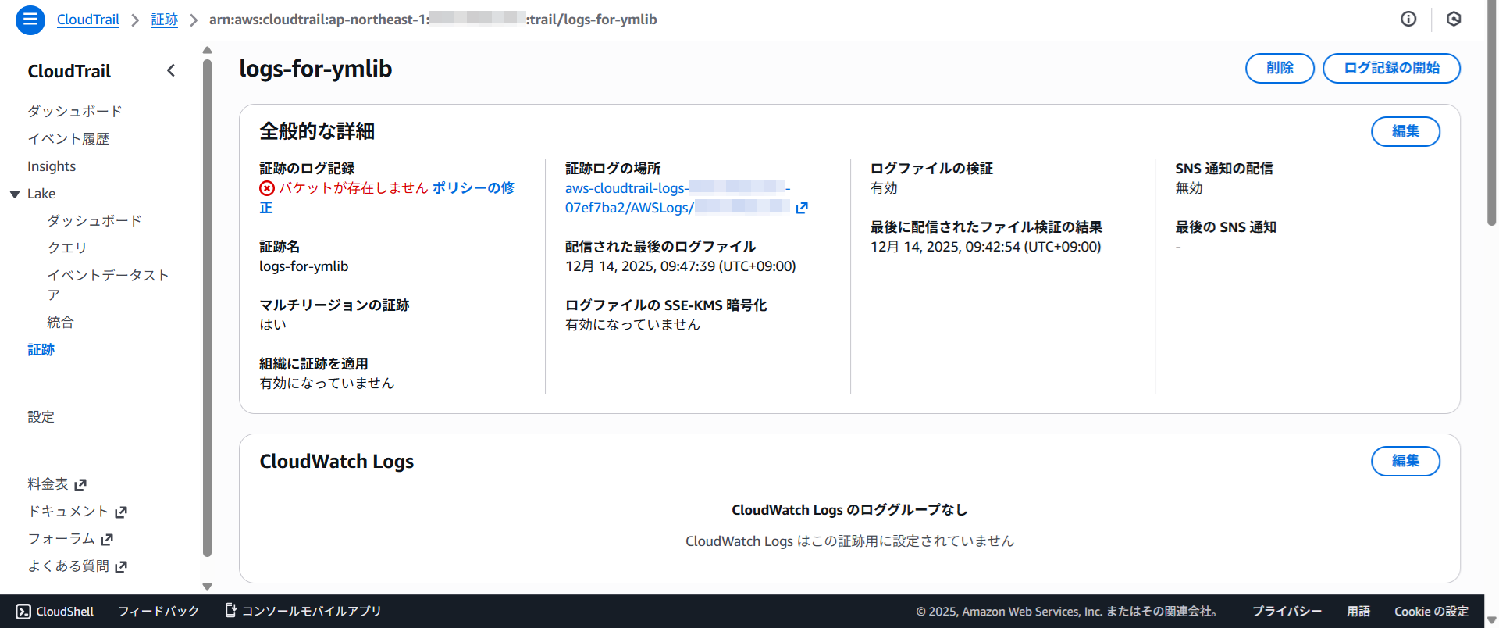
Task: Open external link icon beside S3 log location
Action: click(x=801, y=208)
